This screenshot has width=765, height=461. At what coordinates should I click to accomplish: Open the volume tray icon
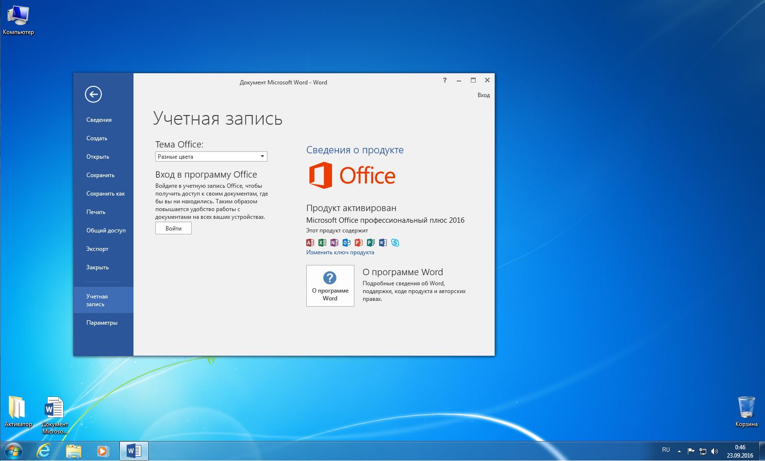[714, 451]
